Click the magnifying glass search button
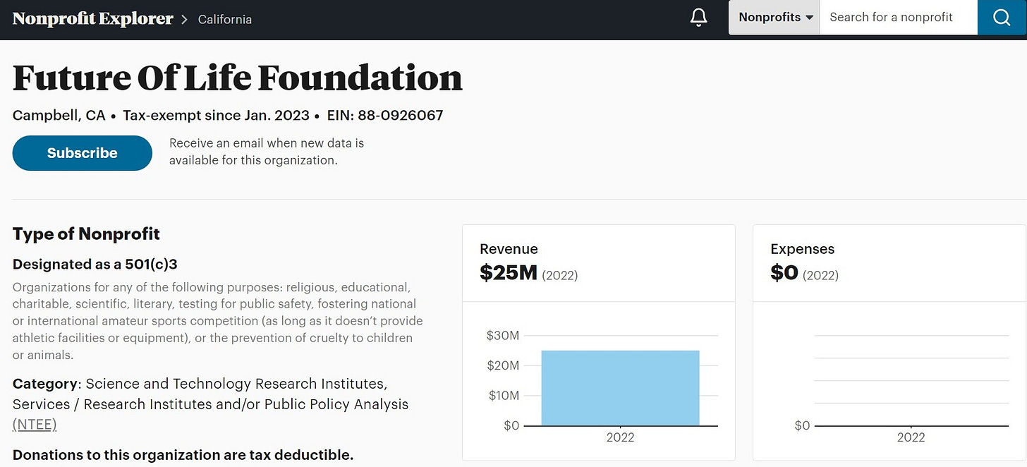The width and height of the screenshot is (1027, 467). [1002, 18]
